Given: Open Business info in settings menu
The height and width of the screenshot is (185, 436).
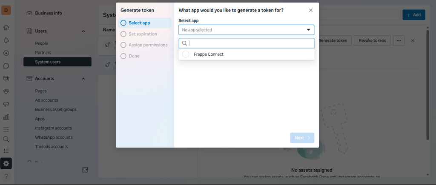Looking at the screenshot, I should tap(49, 13).
